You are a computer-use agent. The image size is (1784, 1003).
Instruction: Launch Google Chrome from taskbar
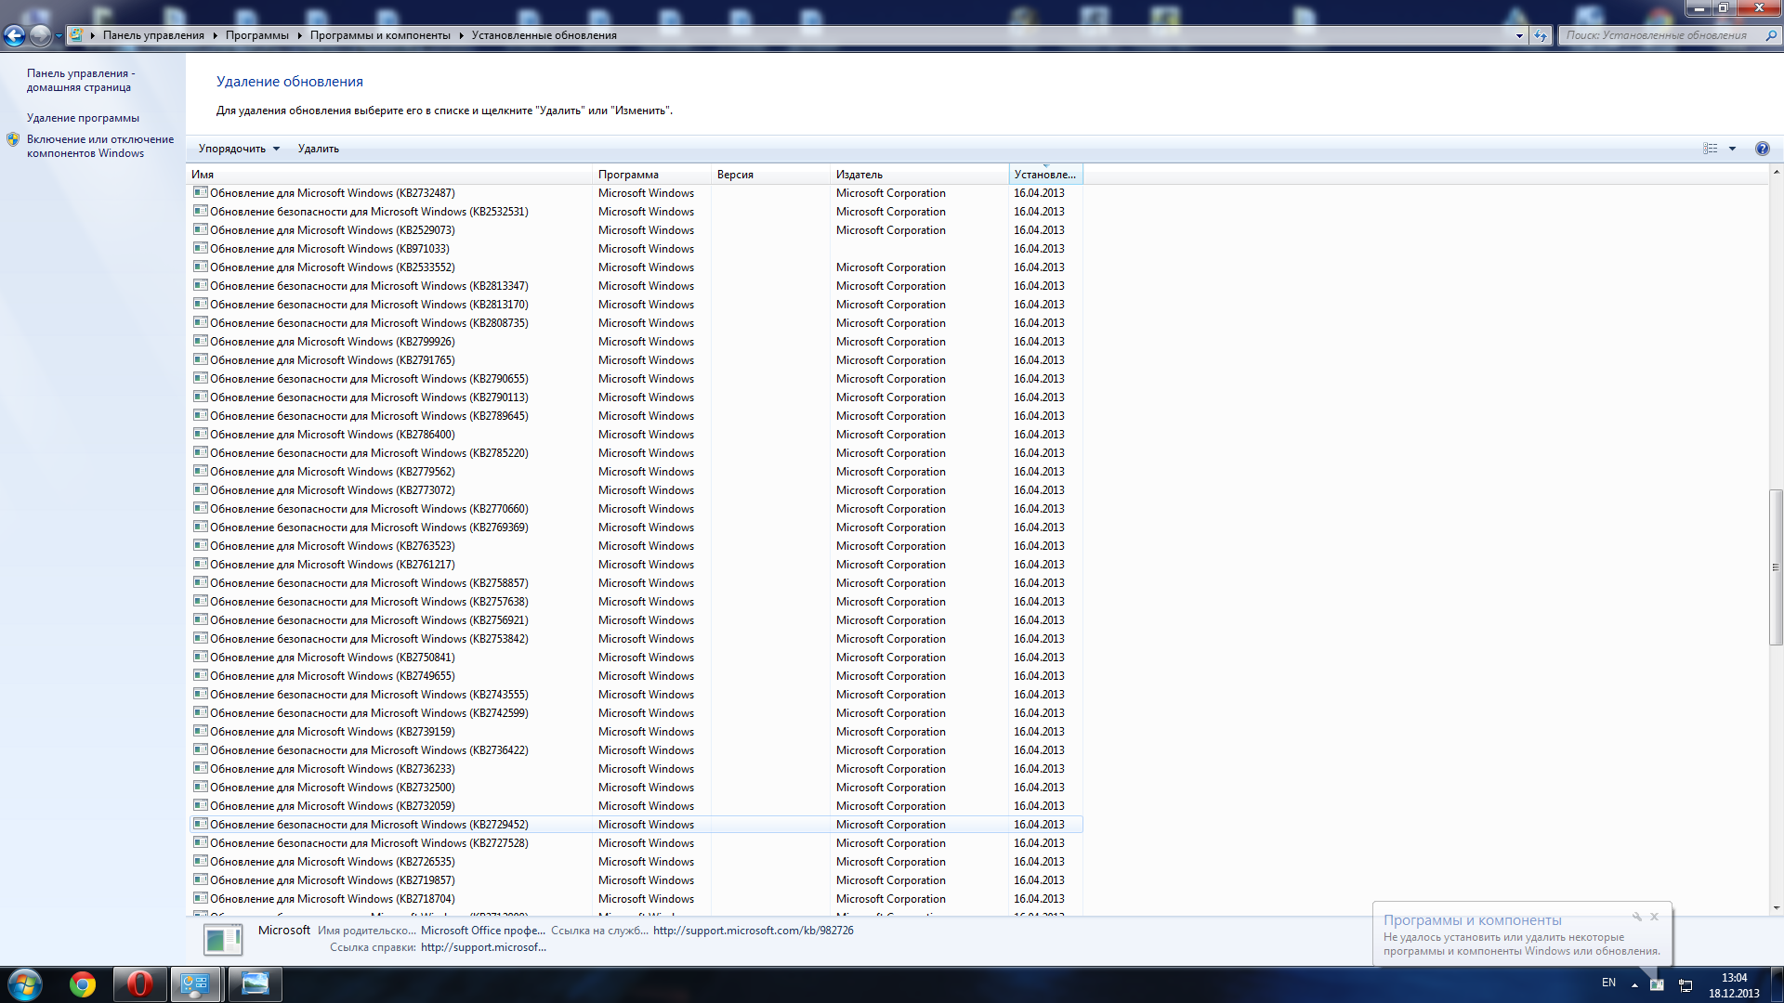[x=83, y=984]
